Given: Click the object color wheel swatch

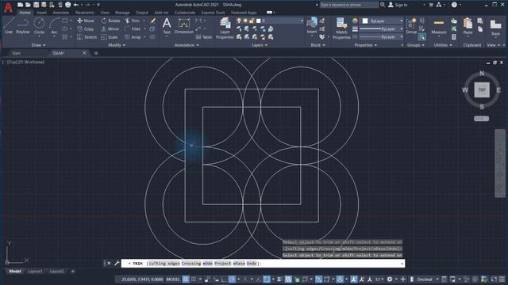Looking at the screenshot, I should (356, 21).
